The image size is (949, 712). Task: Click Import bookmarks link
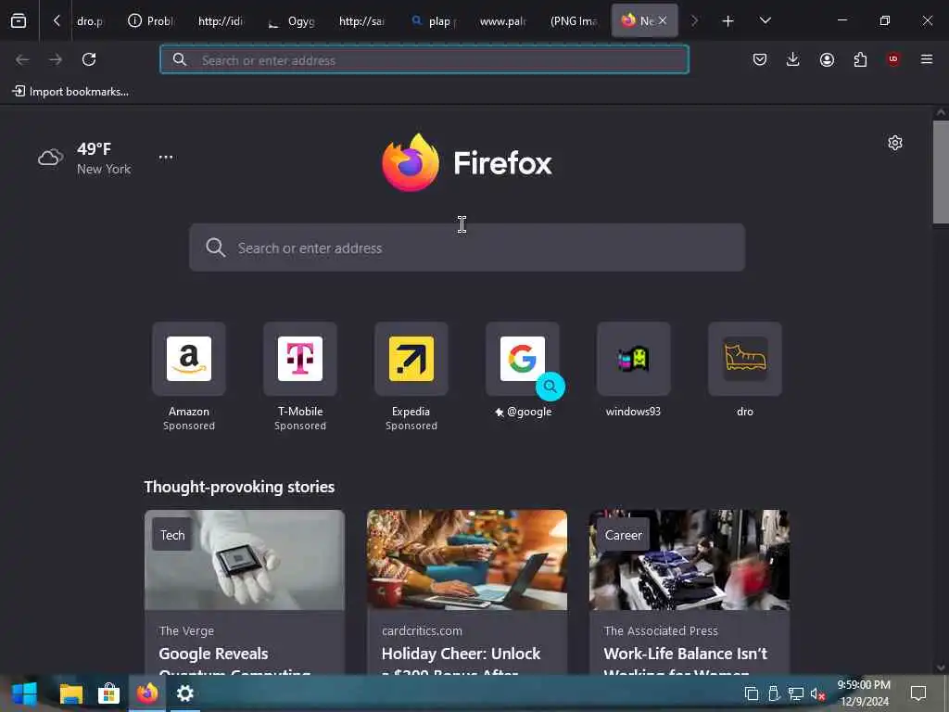click(70, 92)
